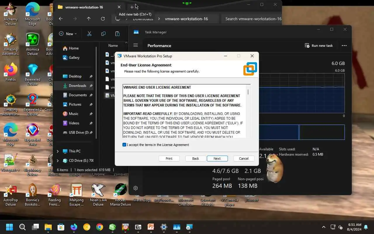This screenshot has height=234, width=374.
Task: Open the Task Manager hamburger navigation menu
Action: tap(136, 45)
